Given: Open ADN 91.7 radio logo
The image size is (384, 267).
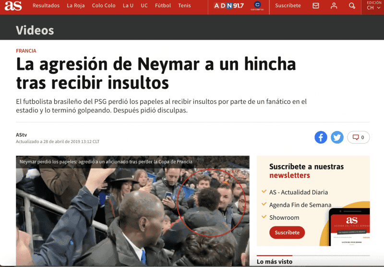Looking at the screenshot, I should pos(229,6).
